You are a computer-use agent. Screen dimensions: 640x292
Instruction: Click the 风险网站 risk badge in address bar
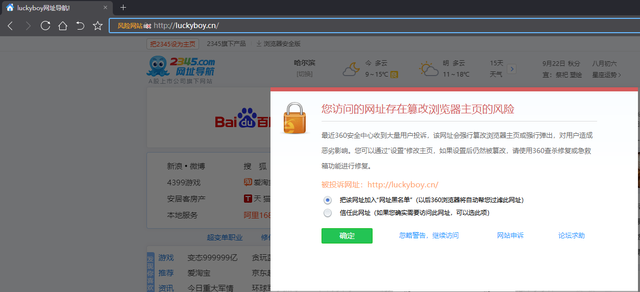point(130,26)
